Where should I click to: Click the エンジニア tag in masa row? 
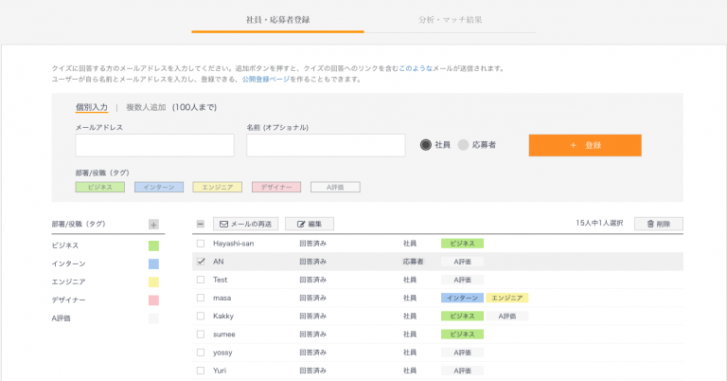click(506, 298)
